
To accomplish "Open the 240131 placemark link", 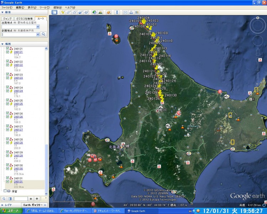I will (19, 182).
